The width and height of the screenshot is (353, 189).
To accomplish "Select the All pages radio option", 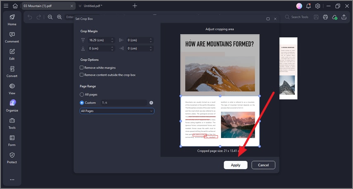I will pyautogui.click(x=82, y=94).
